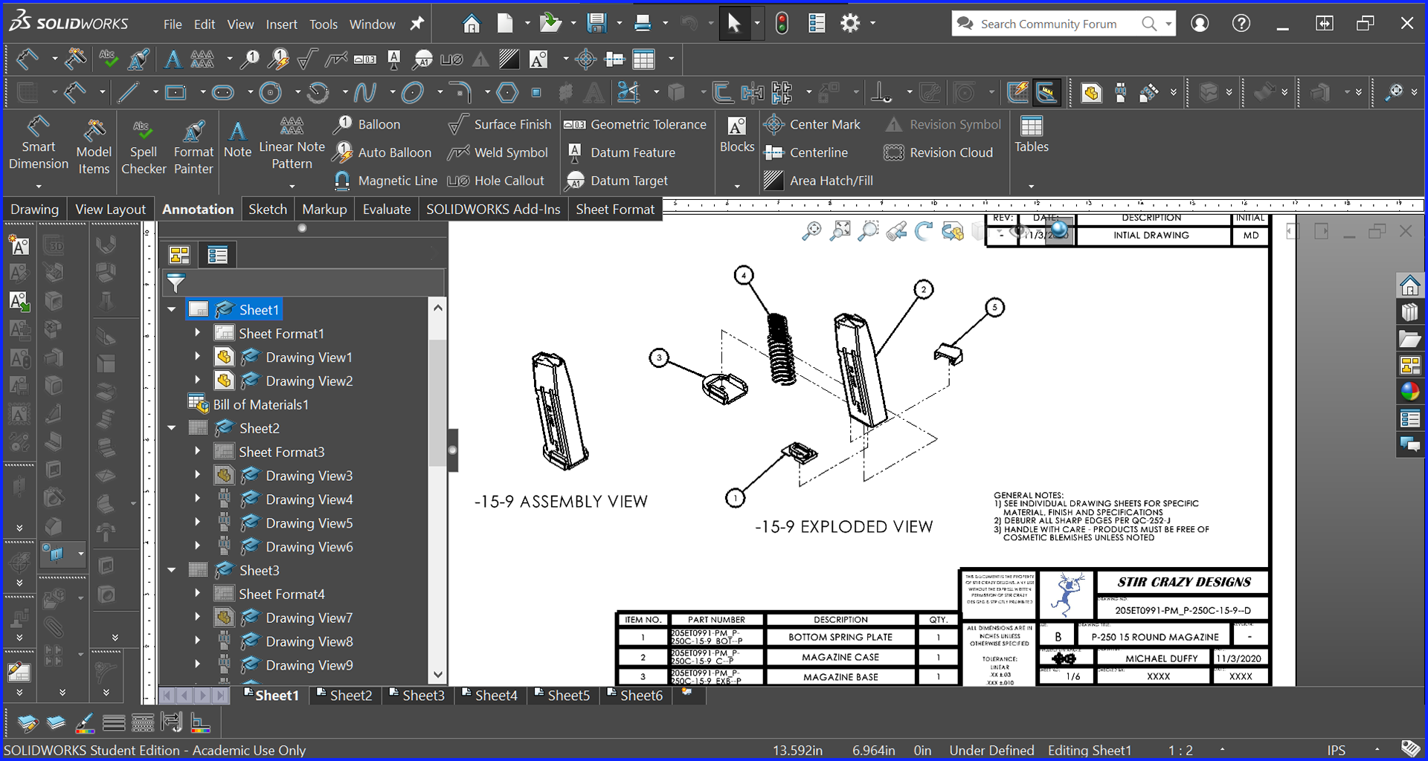Open Design Library in task pane
This screenshot has height=761, width=1428.
click(1409, 311)
